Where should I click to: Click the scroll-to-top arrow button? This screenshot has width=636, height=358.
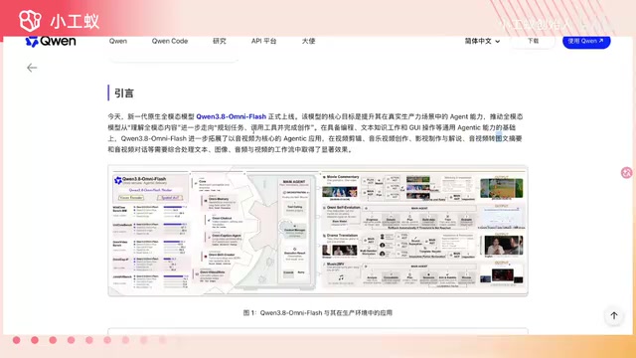pyautogui.click(x=614, y=315)
